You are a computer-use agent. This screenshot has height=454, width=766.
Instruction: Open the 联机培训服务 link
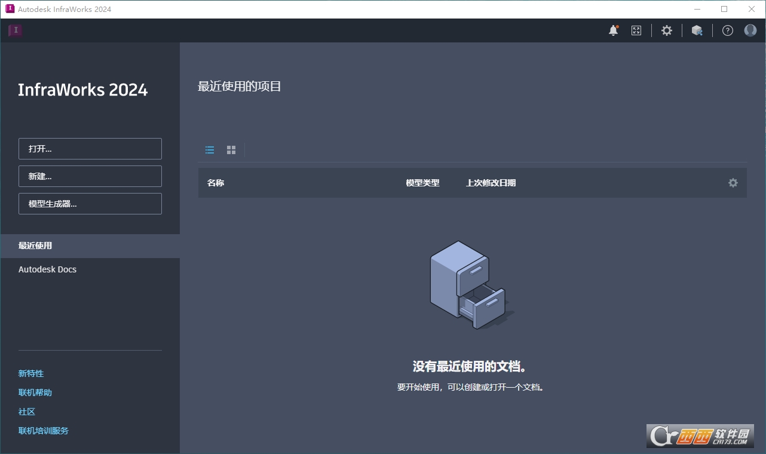click(44, 431)
